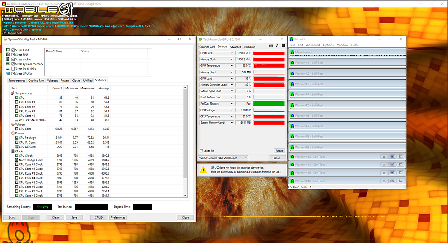The image size is (448, 243).
Task: Toggle the Stress FPU checkbox
Action: pos(13,54)
